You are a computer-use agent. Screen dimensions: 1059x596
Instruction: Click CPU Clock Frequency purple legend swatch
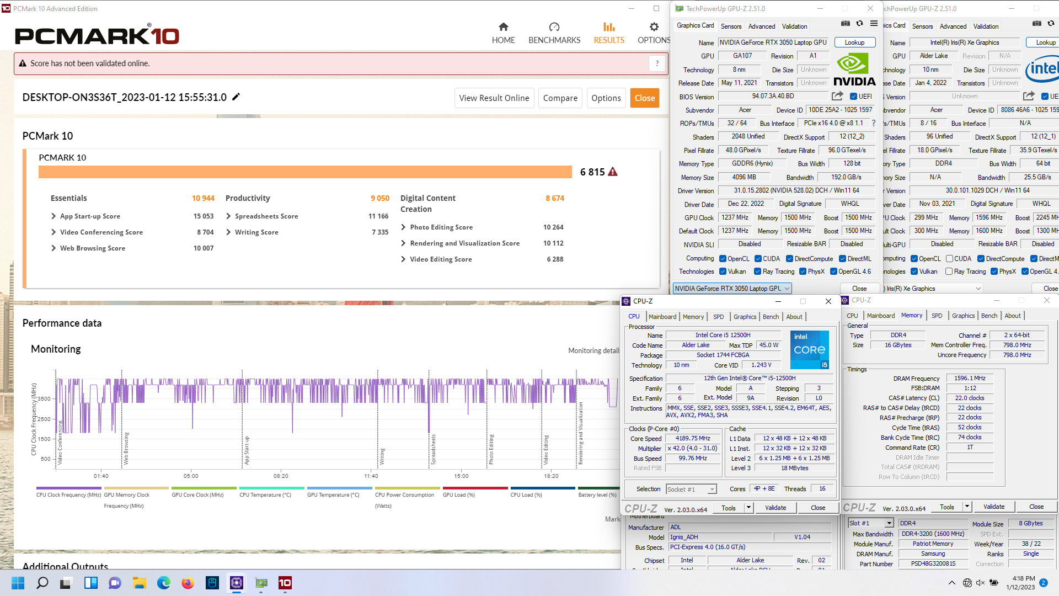pos(69,488)
